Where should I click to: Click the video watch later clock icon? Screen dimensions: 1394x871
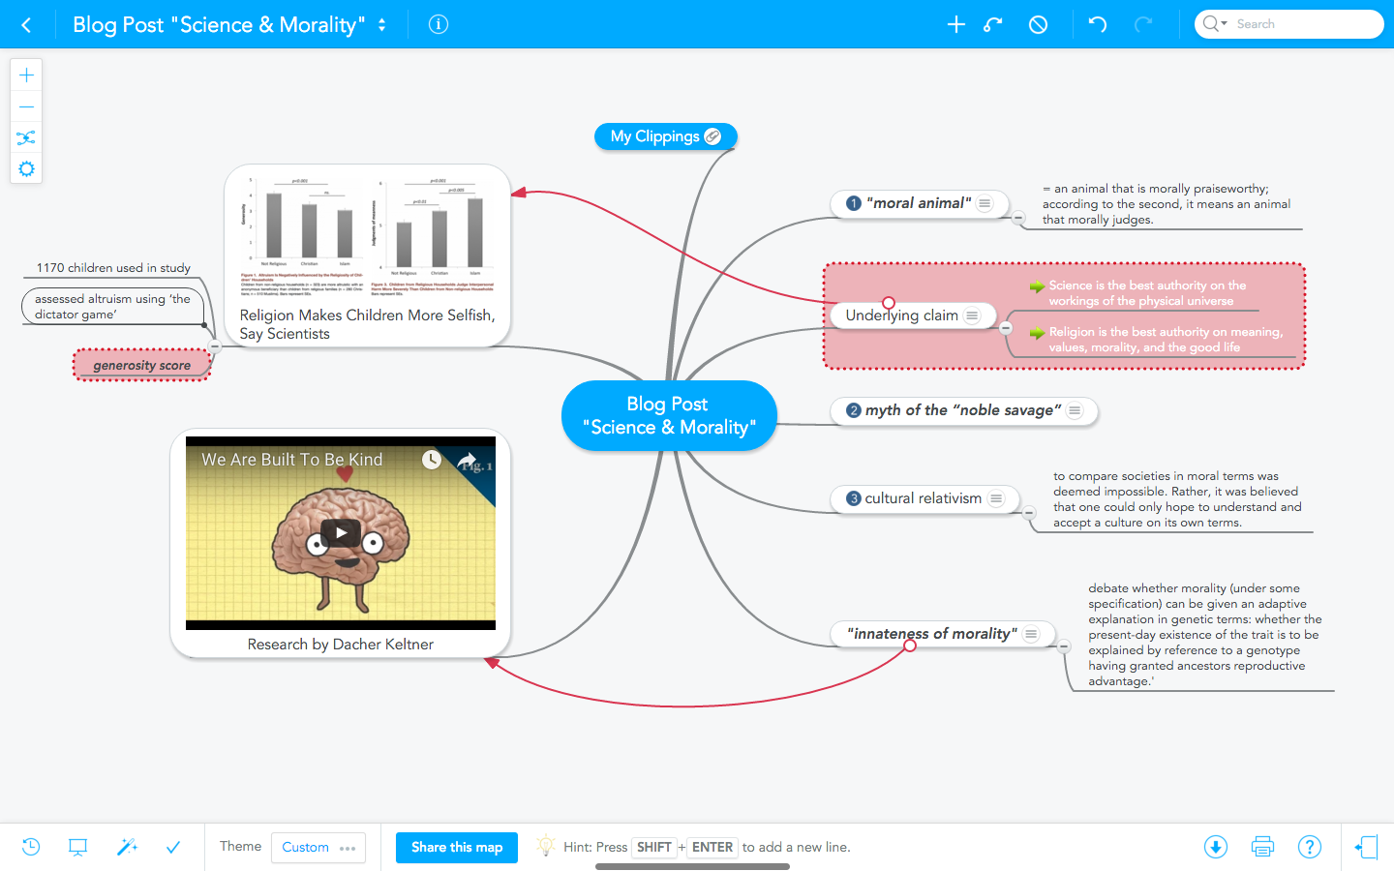[432, 460]
